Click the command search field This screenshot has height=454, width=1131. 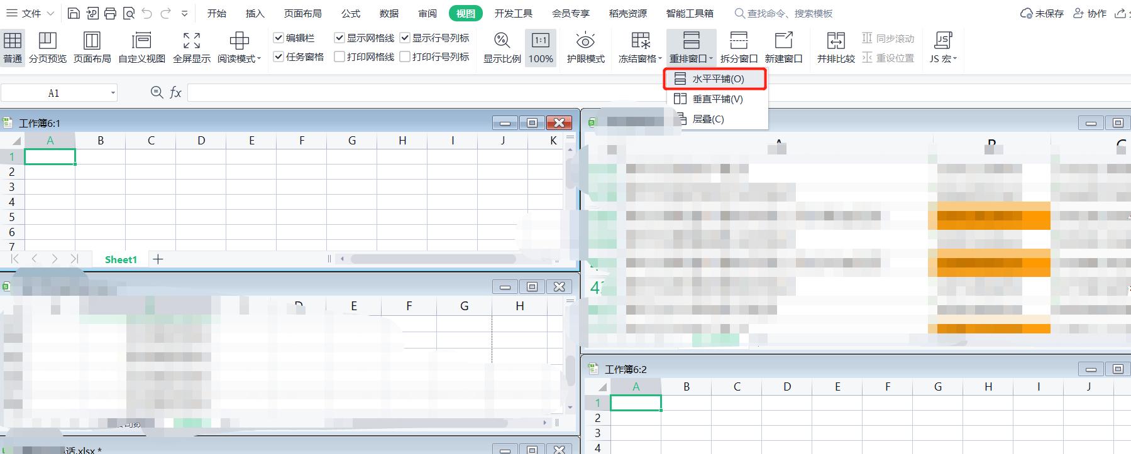pos(783,13)
